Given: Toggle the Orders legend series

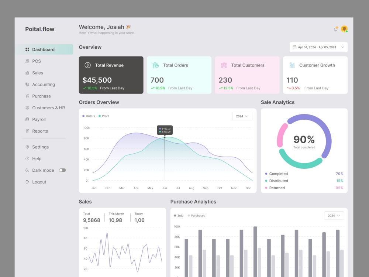Looking at the screenshot, I should point(89,116).
